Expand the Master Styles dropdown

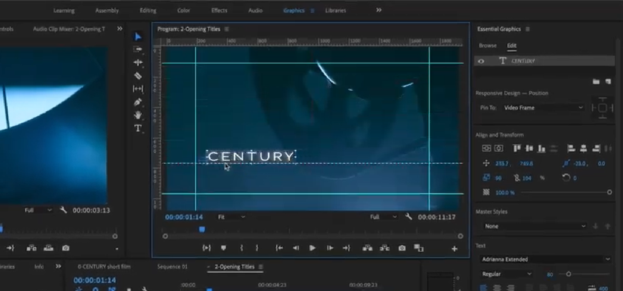[535, 226]
